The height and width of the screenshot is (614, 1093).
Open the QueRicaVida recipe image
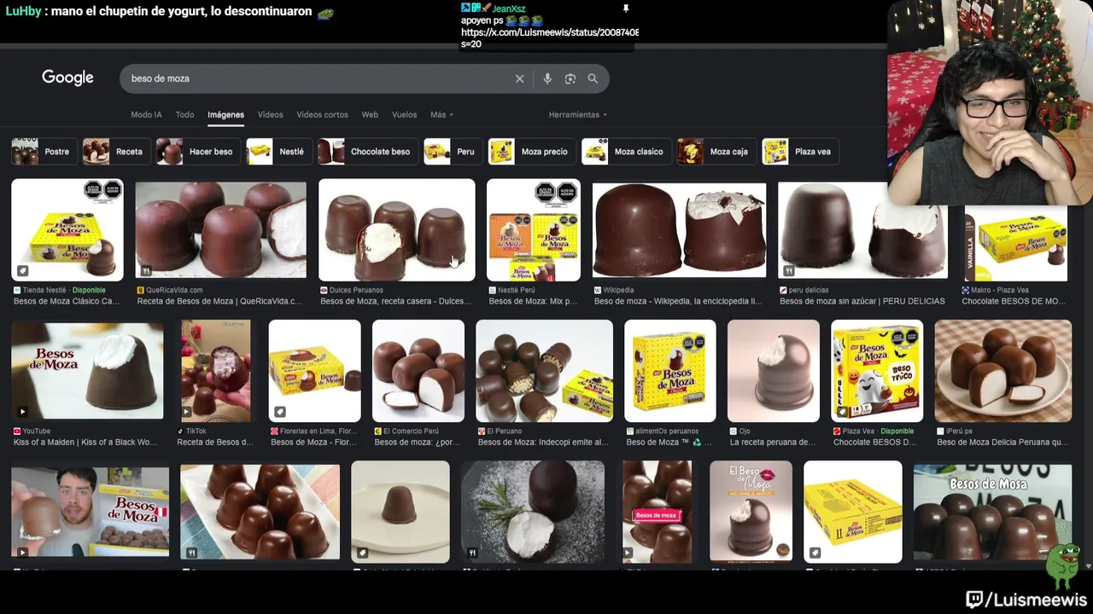tap(220, 230)
